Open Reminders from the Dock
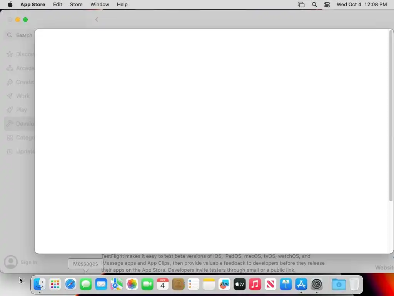394x296 pixels. pos(194,284)
